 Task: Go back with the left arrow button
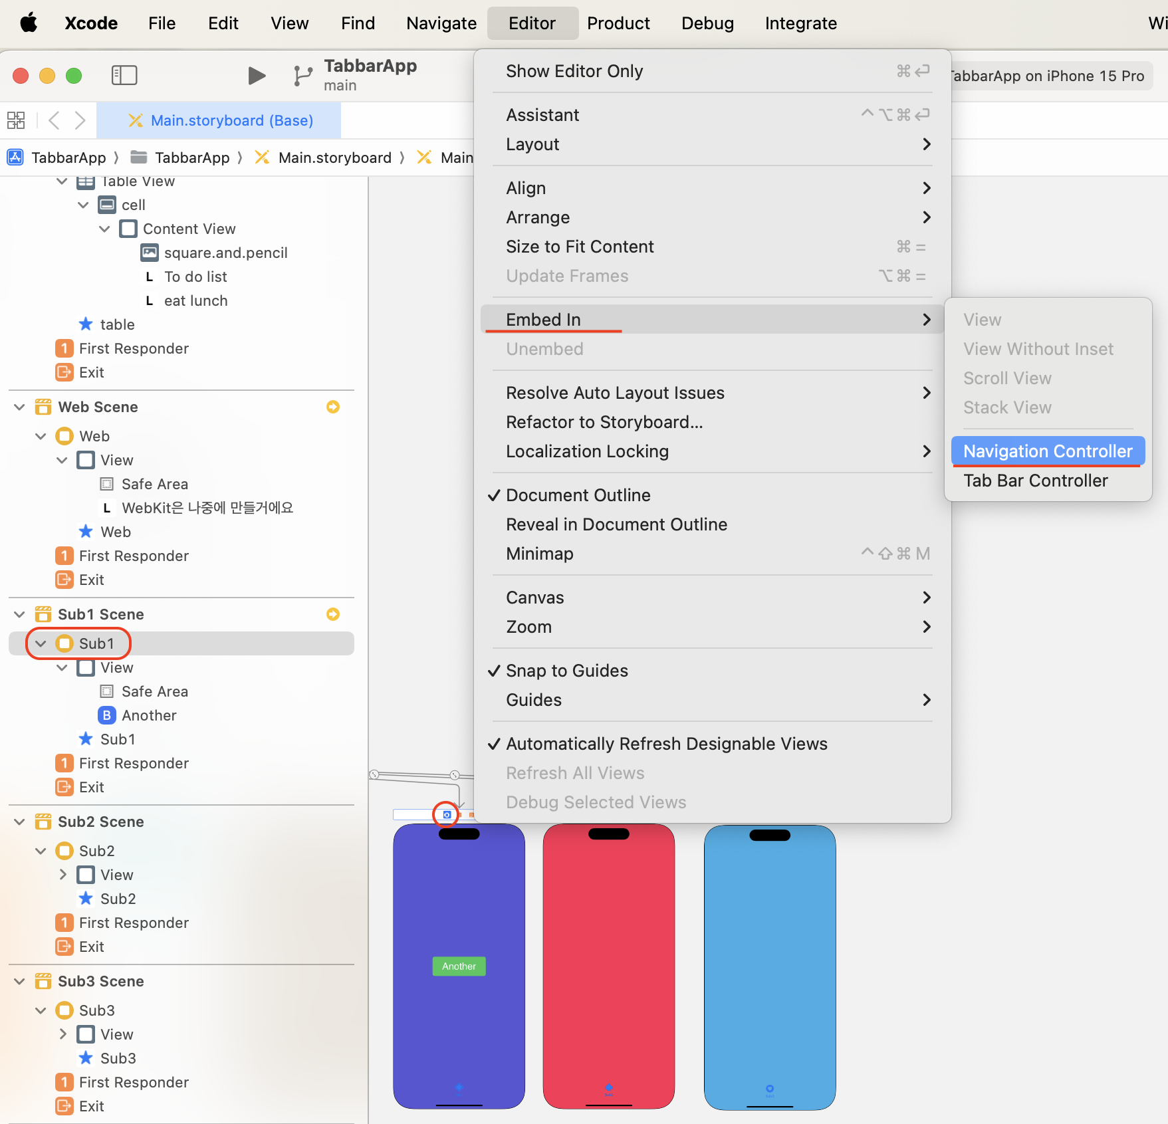[x=55, y=120]
